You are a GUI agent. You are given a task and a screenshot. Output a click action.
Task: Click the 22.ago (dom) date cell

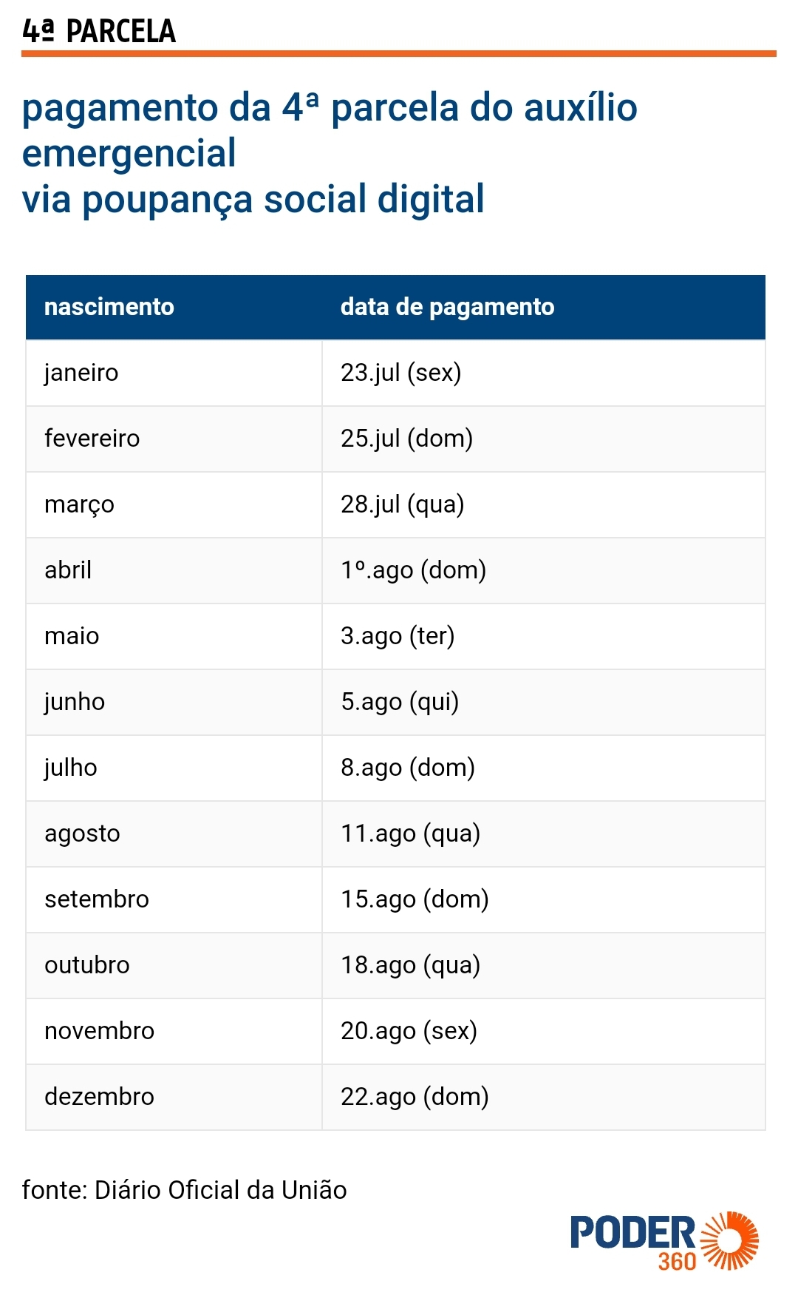[x=544, y=1097]
